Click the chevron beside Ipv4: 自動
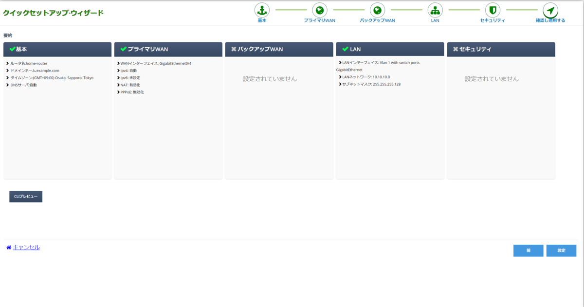 pyautogui.click(x=118, y=71)
